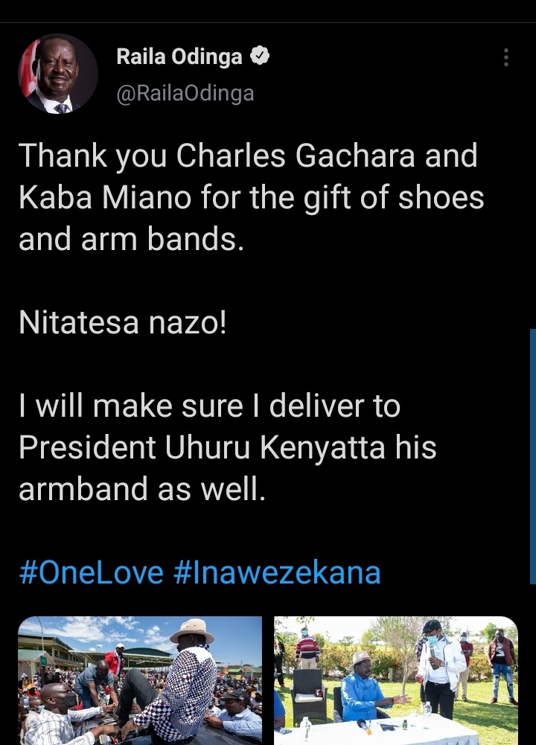Image resolution: width=536 pixels, height=745 pixels.
Task: View photo of man in checkered shirt
Action: click(x=140, y=680)
